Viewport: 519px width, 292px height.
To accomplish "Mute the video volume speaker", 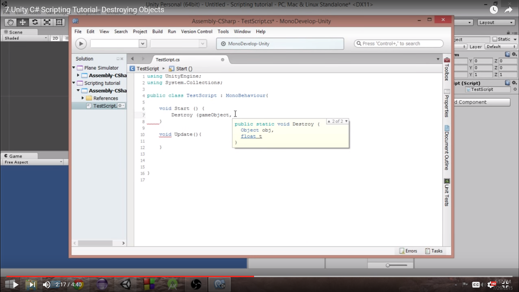I will [x=46, y=285].
